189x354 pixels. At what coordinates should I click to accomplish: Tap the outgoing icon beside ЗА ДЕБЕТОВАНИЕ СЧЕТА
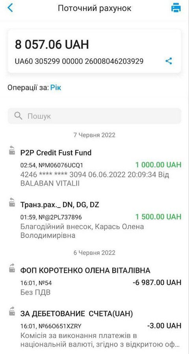point(12,311)
